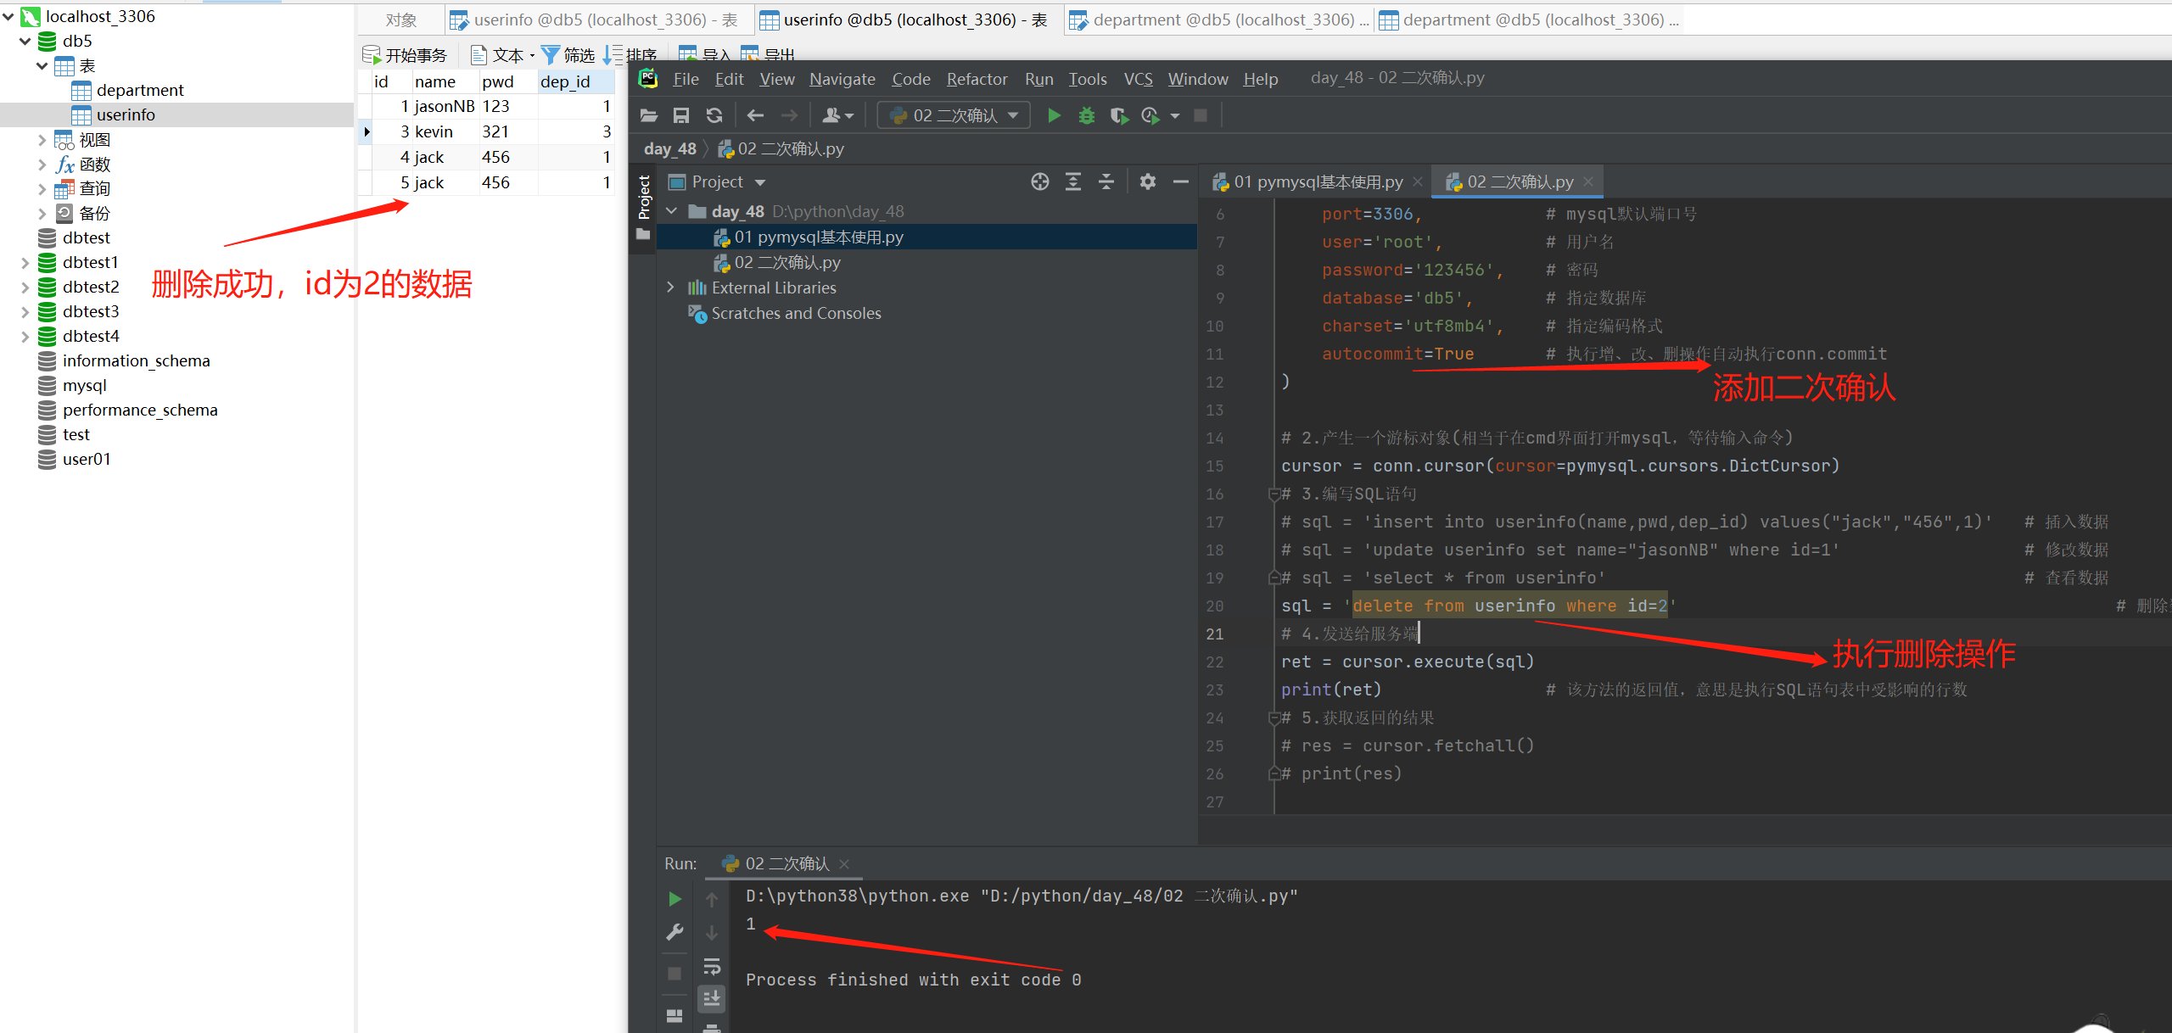Click the synchronize/reload icon in toolbar
The height and width of the screenshot is (1033, 2172).
tap(714, 115)
